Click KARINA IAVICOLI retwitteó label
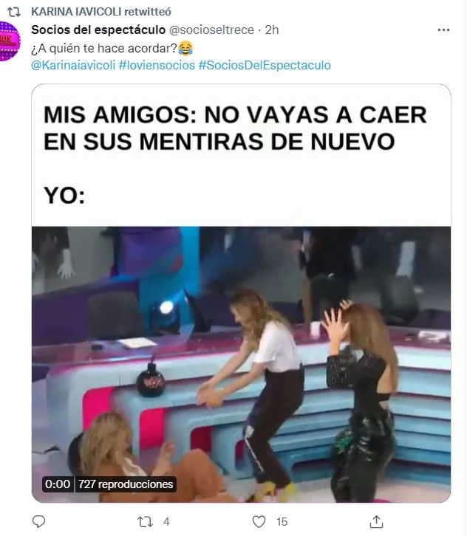This screenshot has width=470, height=536. (101, 12)
